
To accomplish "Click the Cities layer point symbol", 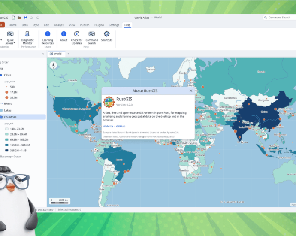I will pyautogui.click(x=1, y=75).
